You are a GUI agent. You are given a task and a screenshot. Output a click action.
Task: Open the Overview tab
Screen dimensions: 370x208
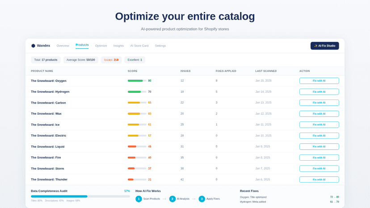(63, 46)
